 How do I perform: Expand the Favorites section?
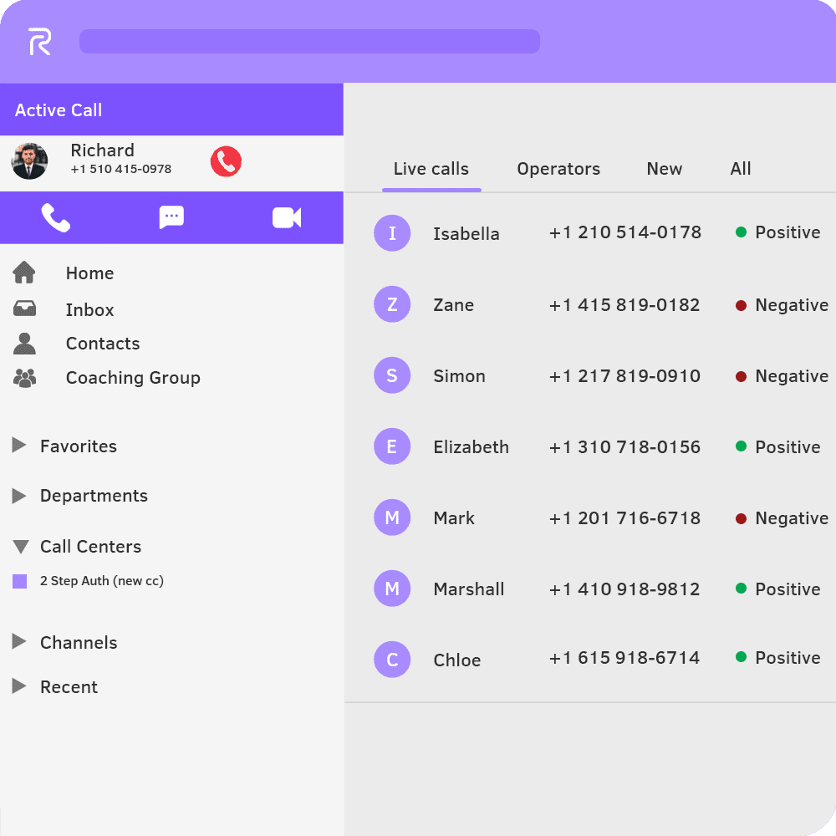click(x=18, y=446)
